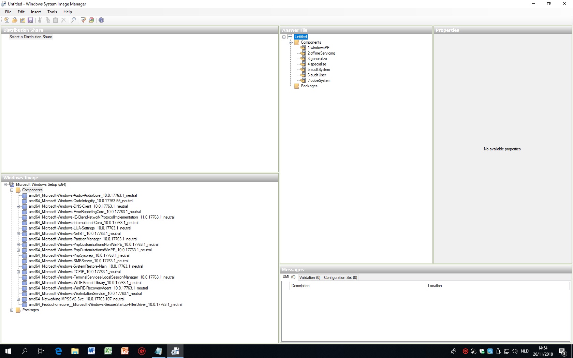Open the Windows Start menu

tap(8, 351)
